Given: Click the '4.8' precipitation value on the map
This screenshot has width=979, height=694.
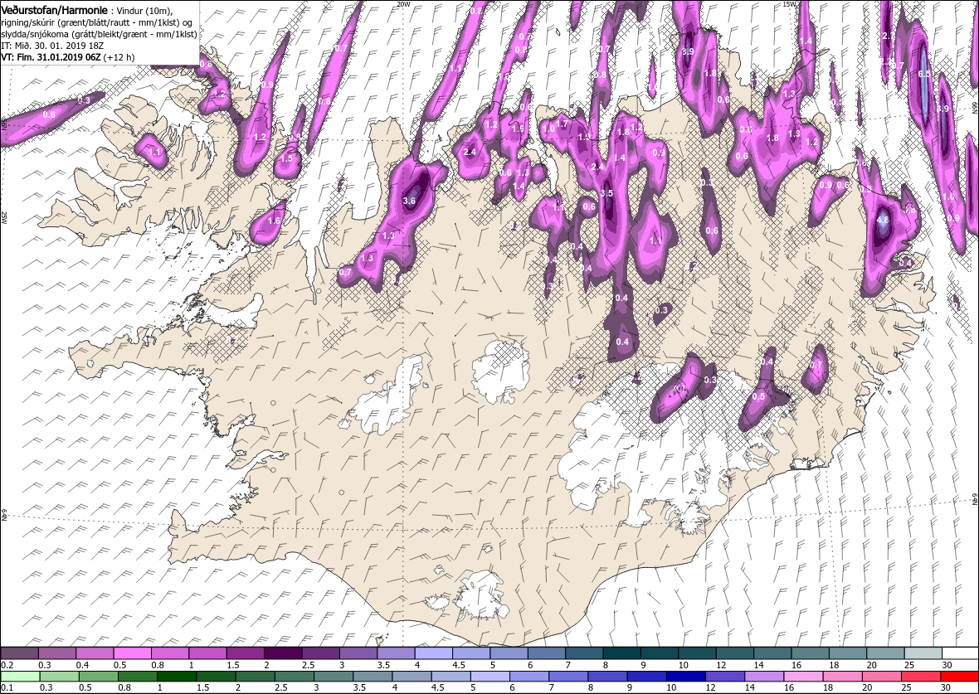Looking at the screenshot, I should pyautogui.click(x=883, y=221).
